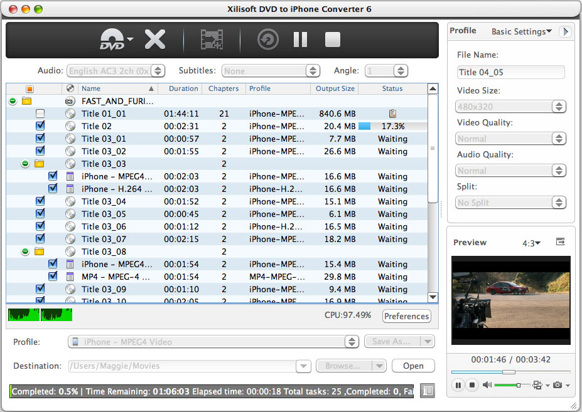This screenshot has height=412, width=582.
Task: Click the folder icon of Title 03_03
Action: coord(40,164)
